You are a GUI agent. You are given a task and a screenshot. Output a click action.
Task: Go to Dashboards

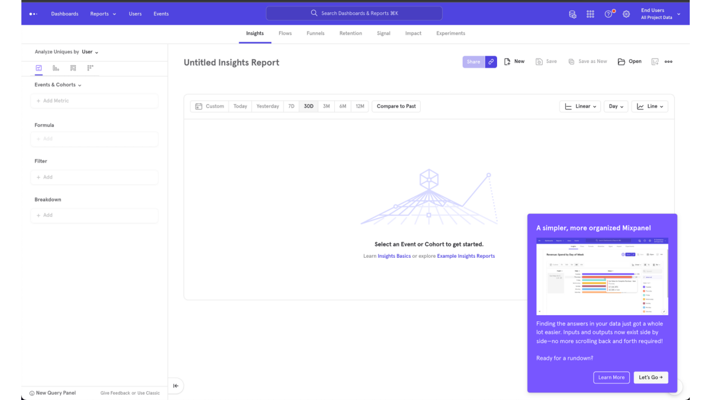(65, 14)
